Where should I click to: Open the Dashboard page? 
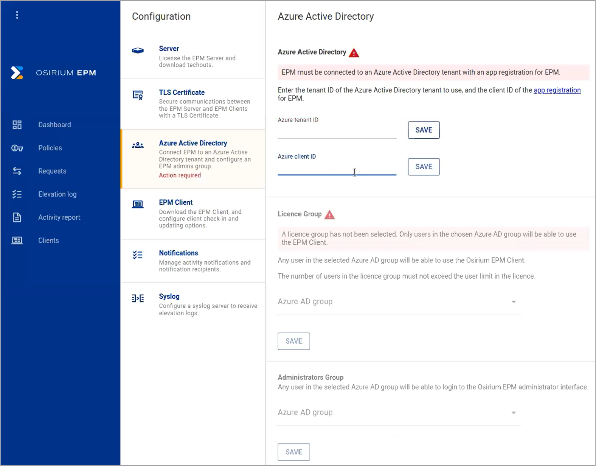[54, 125]
